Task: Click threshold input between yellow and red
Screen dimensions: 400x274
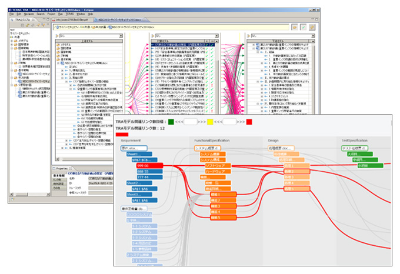Action: [x=229, y=122]
